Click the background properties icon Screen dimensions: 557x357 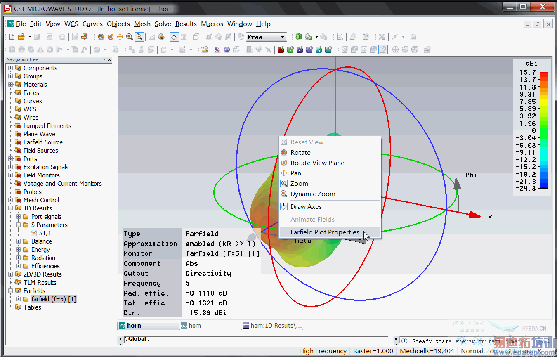point(217,50)
